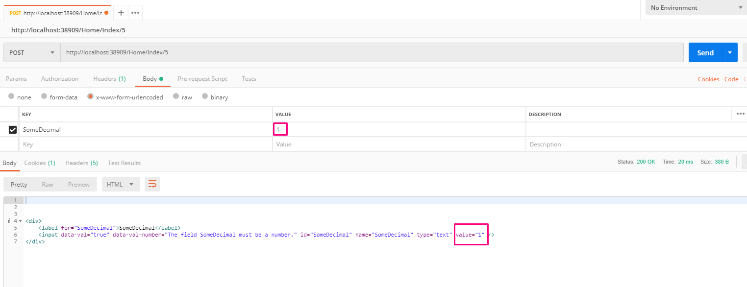Viewport: 747px width, 287px height.
Task: Change response format using the HTML dropdown
Action: (x=121, y=184)
